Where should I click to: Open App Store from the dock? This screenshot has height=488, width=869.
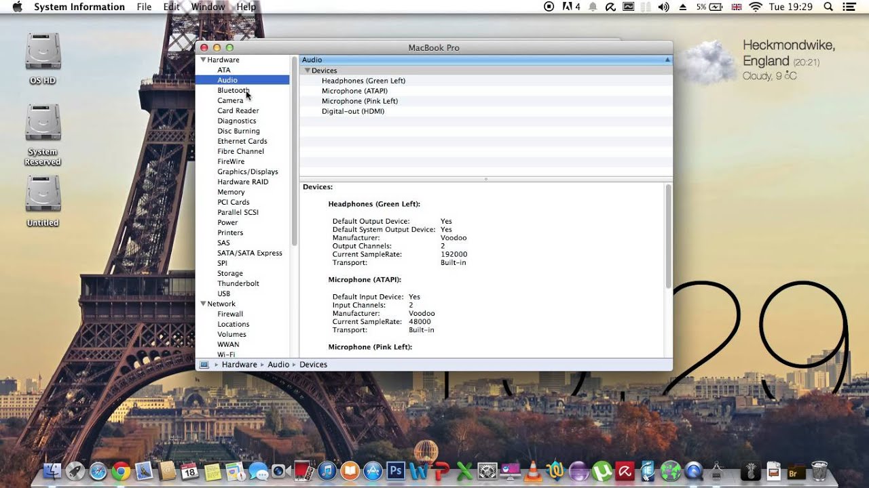point(372,471)
